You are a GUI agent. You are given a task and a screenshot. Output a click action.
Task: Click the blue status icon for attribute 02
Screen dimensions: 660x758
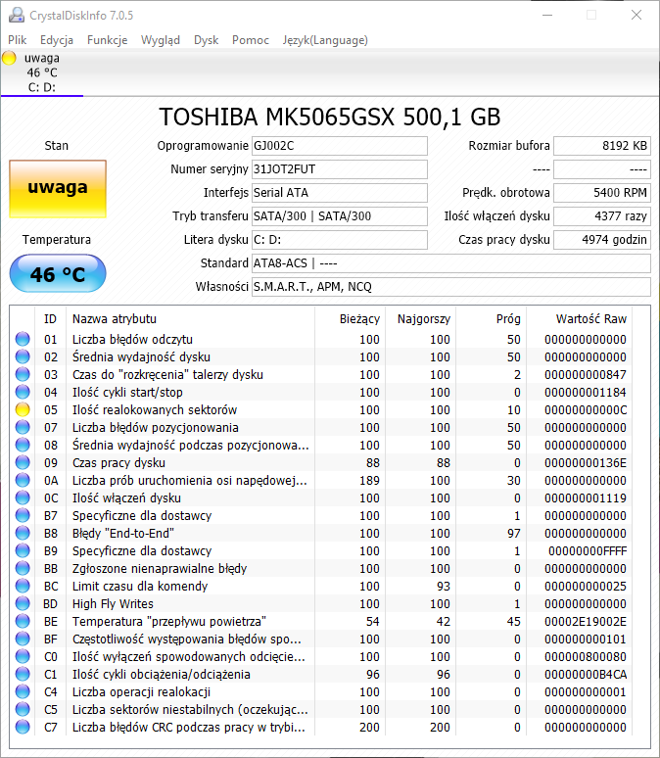tap(23, 356)
